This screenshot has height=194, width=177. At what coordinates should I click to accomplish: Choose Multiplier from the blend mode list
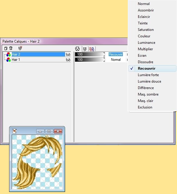click(x=145, y=49)
